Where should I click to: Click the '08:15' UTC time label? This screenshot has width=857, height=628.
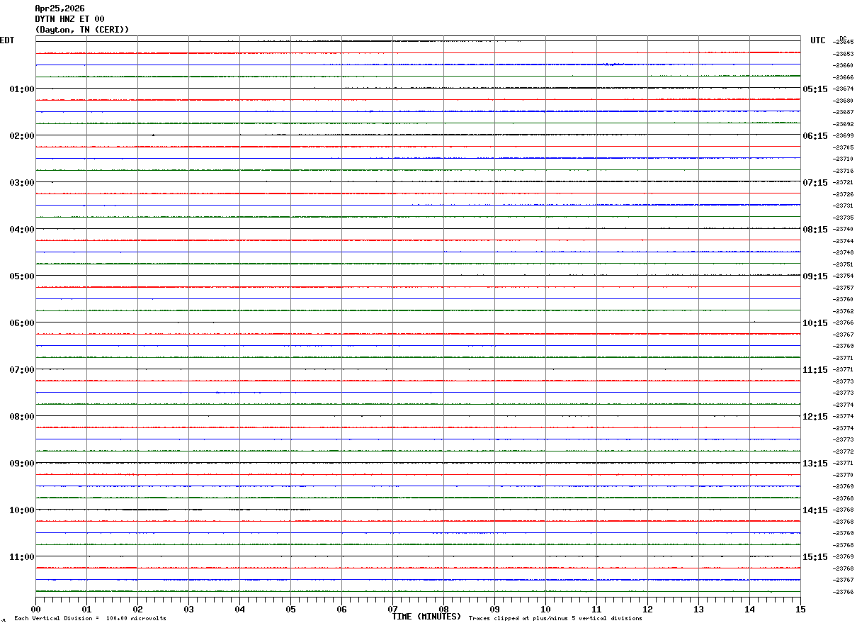[815, 229]
